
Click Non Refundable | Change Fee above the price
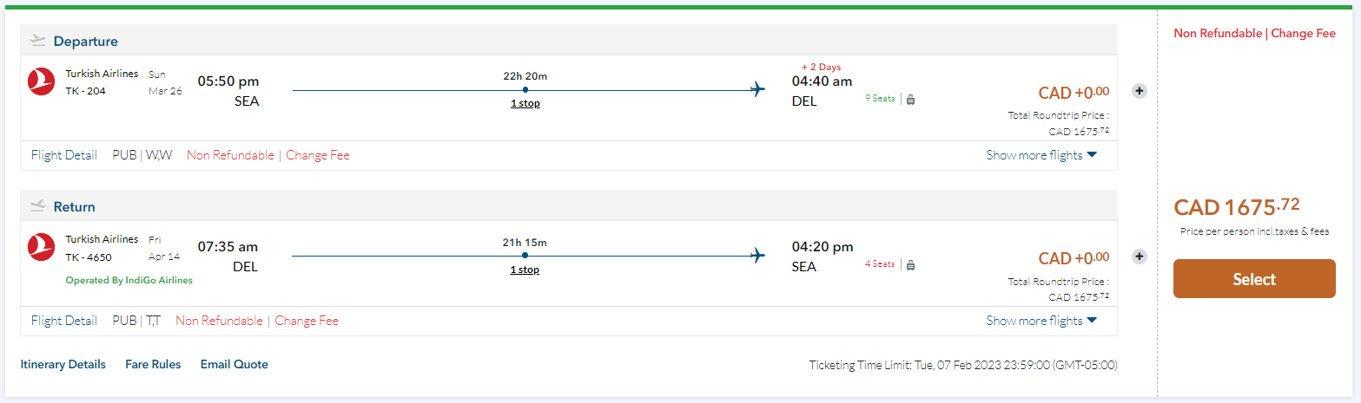click(x=1254, y=34)
